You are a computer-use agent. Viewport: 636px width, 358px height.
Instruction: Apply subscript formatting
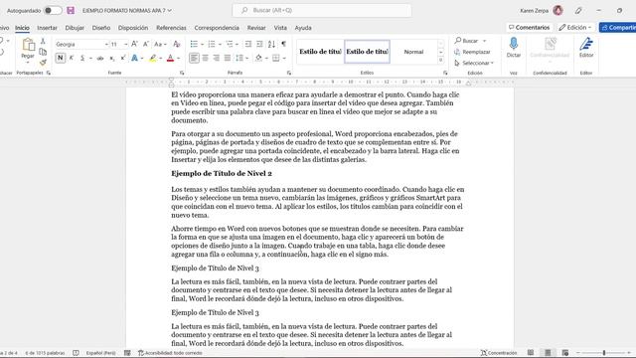112,59
